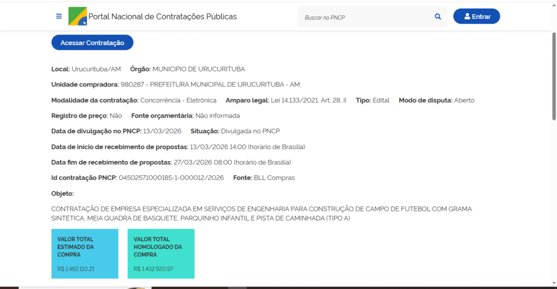
Task: Open Portal Nacional de Contratações Públicas home link
Action: (162, 17)
